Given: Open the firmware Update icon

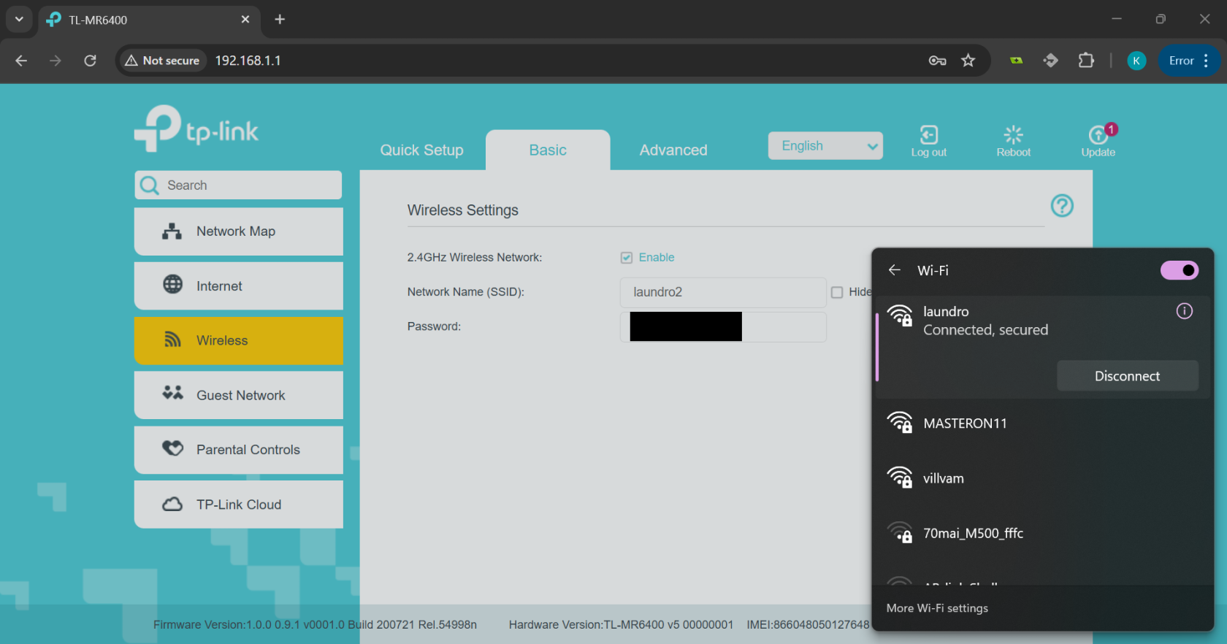Looking at the screenshot, I should 1098,135.
